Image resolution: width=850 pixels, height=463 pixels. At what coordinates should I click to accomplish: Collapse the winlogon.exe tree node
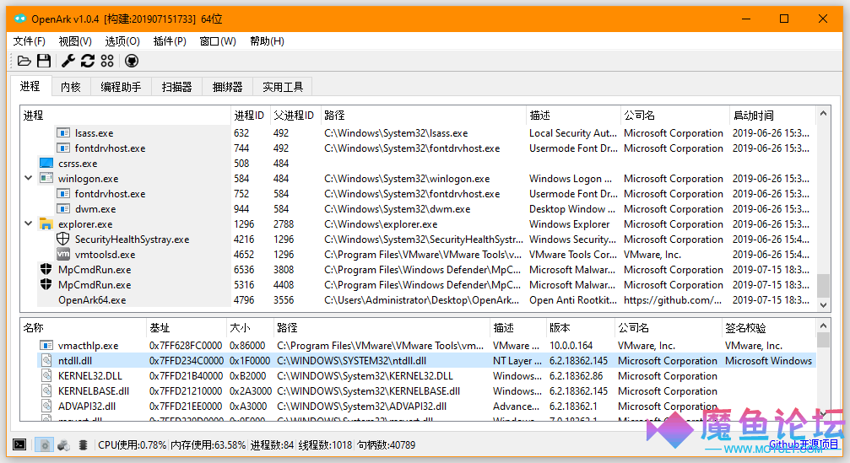pyautogui.click(x=28, y=178)
